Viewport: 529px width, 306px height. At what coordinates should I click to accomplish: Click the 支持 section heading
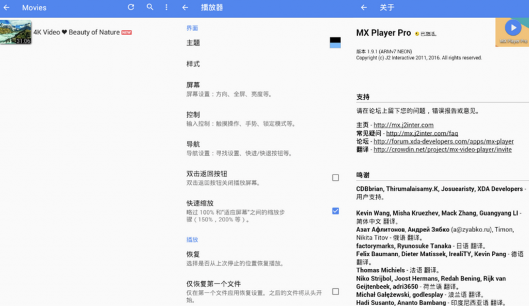coord(363,97)
